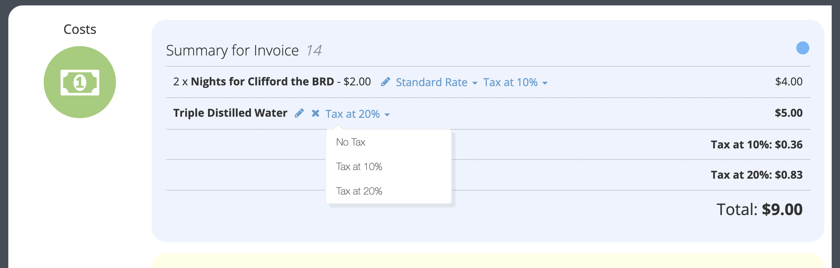The image size is (840, 268).
Task: Click the Summary for Invoice heading
Action: [x=232, y=50]
